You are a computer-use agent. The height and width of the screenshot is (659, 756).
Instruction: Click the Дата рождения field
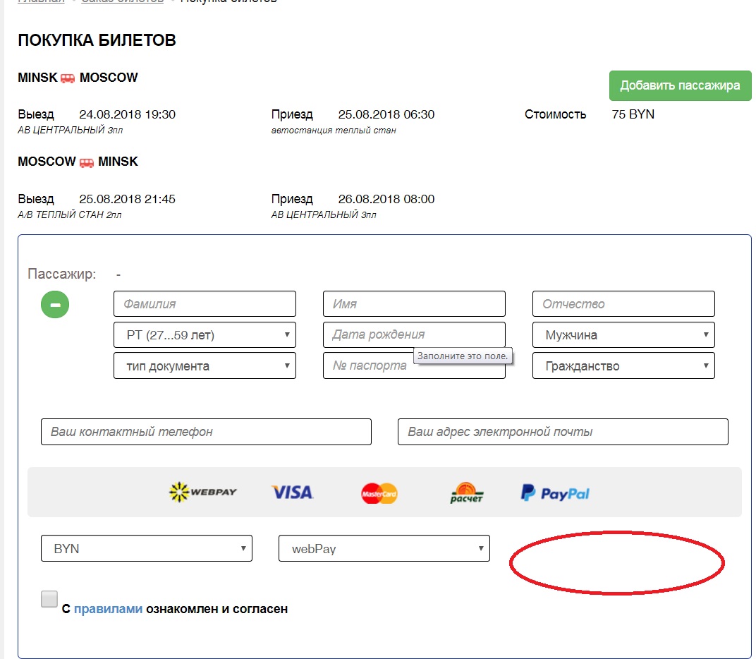click(x=414, y=335)
